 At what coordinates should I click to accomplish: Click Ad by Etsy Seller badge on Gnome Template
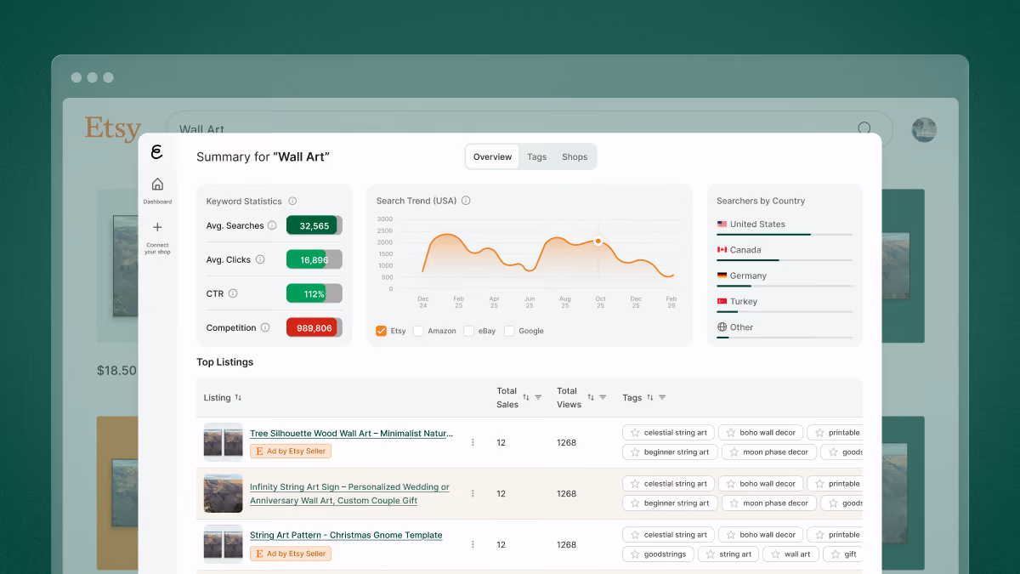291,554
